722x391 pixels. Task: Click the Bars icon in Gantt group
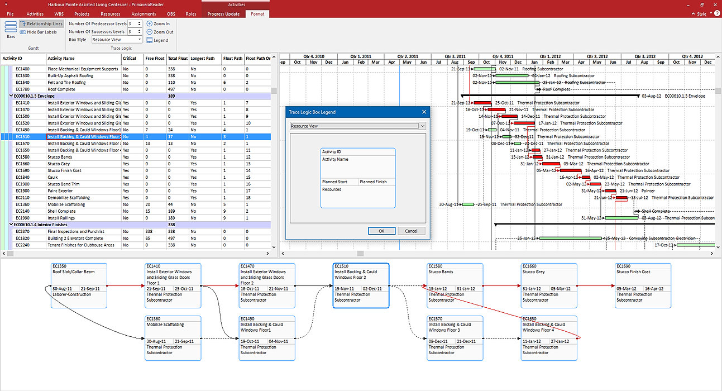pos(11,28)
